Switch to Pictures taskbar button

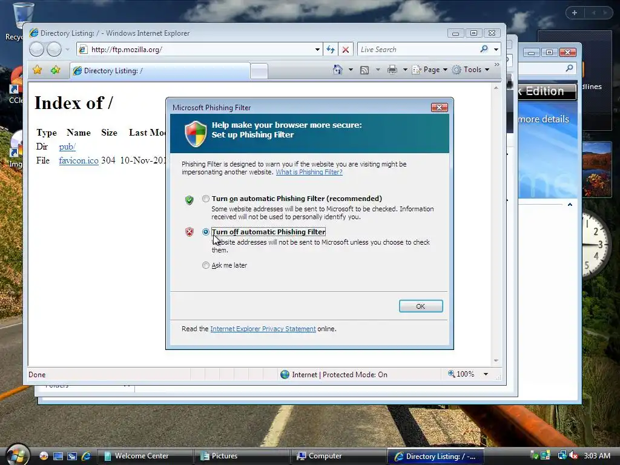point(242,456)
